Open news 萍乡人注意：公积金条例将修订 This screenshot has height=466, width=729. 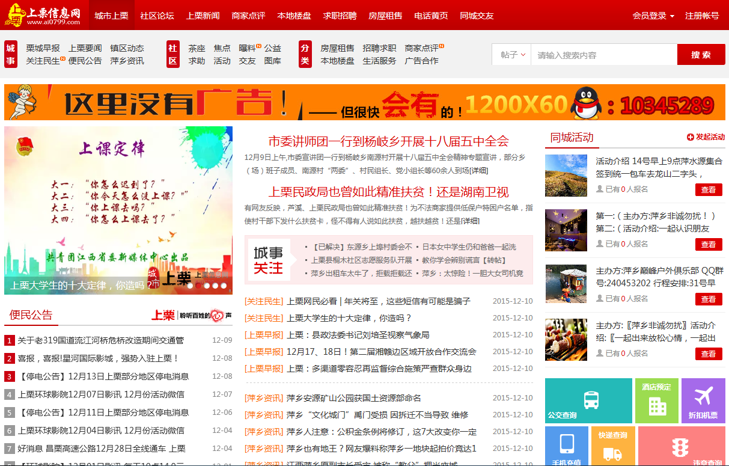pyautogui.click(x=382, y=432)
